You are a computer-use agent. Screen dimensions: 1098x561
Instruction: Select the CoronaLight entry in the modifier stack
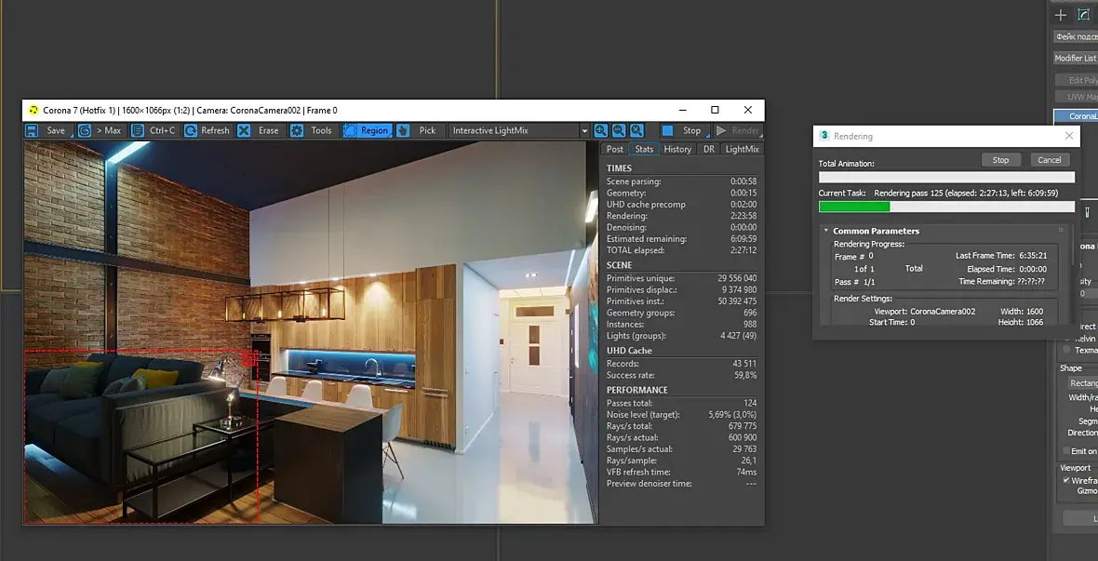[x=1077, y=116]
